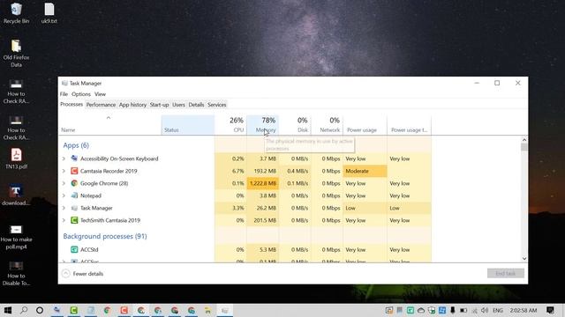
Task: Sort by the Power usage column header
Action: [x=365, y=125]
